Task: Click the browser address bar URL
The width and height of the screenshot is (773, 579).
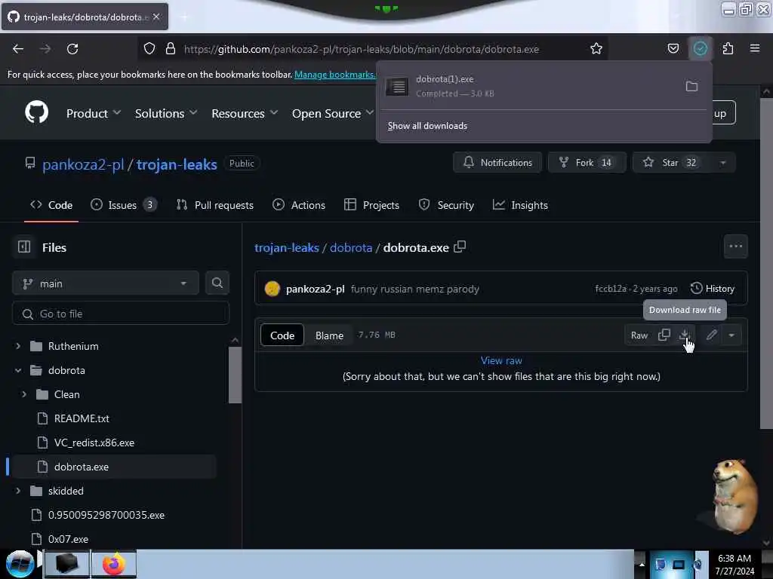Action: [x=362, y=49]
